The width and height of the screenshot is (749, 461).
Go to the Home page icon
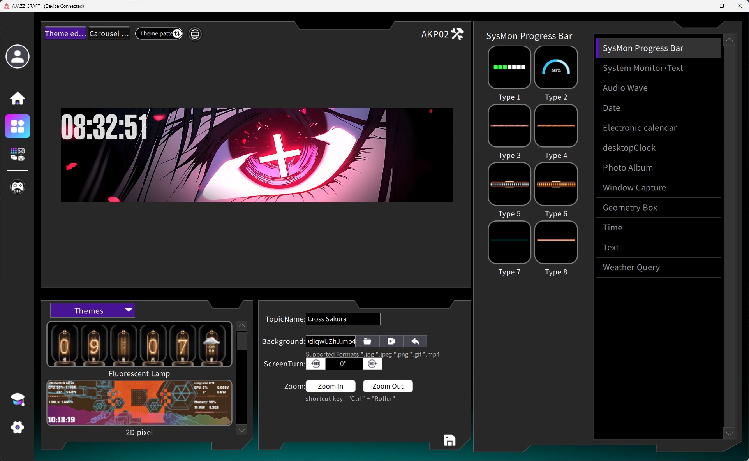[x=18, y=98]
